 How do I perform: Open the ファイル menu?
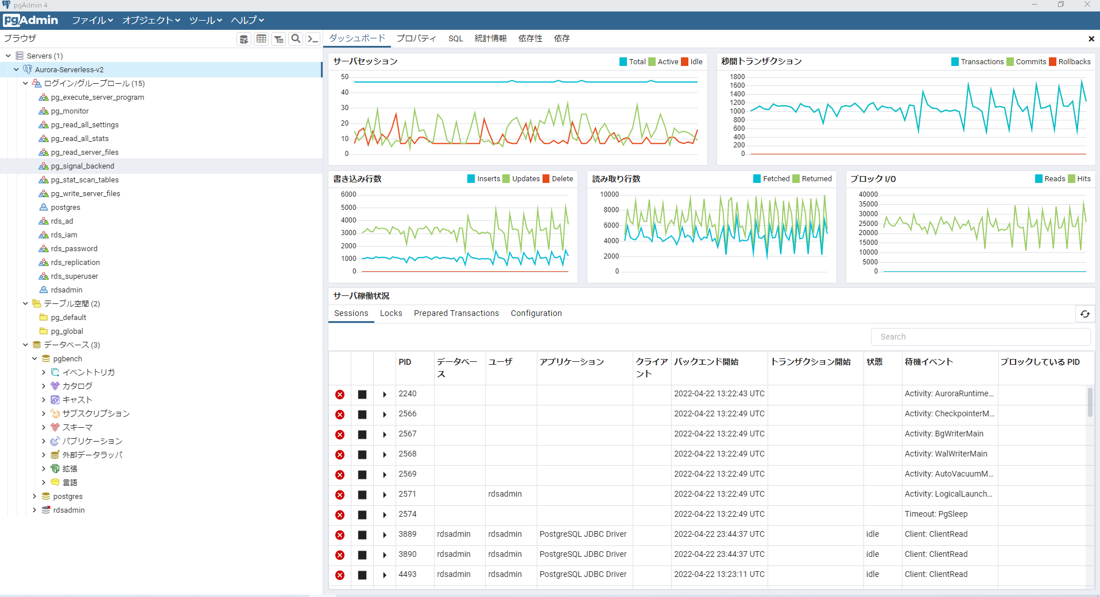click(x=92, y=21)
